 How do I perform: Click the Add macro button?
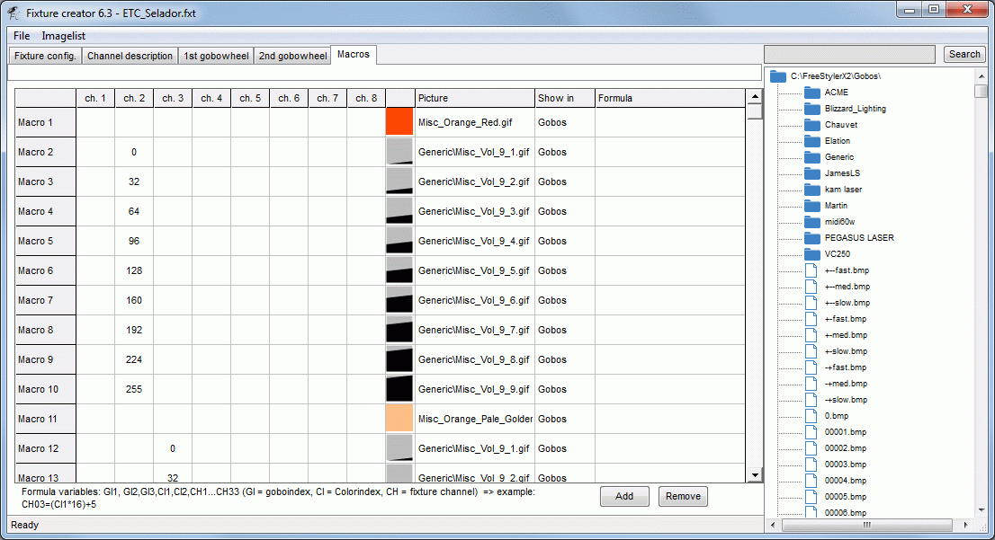(624, 496)
